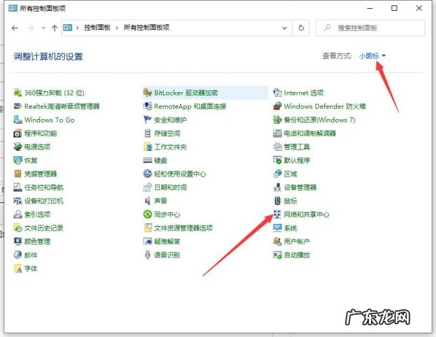Close the 所有控制面板项 window
The image size is (436, 337).
(419, 8)
